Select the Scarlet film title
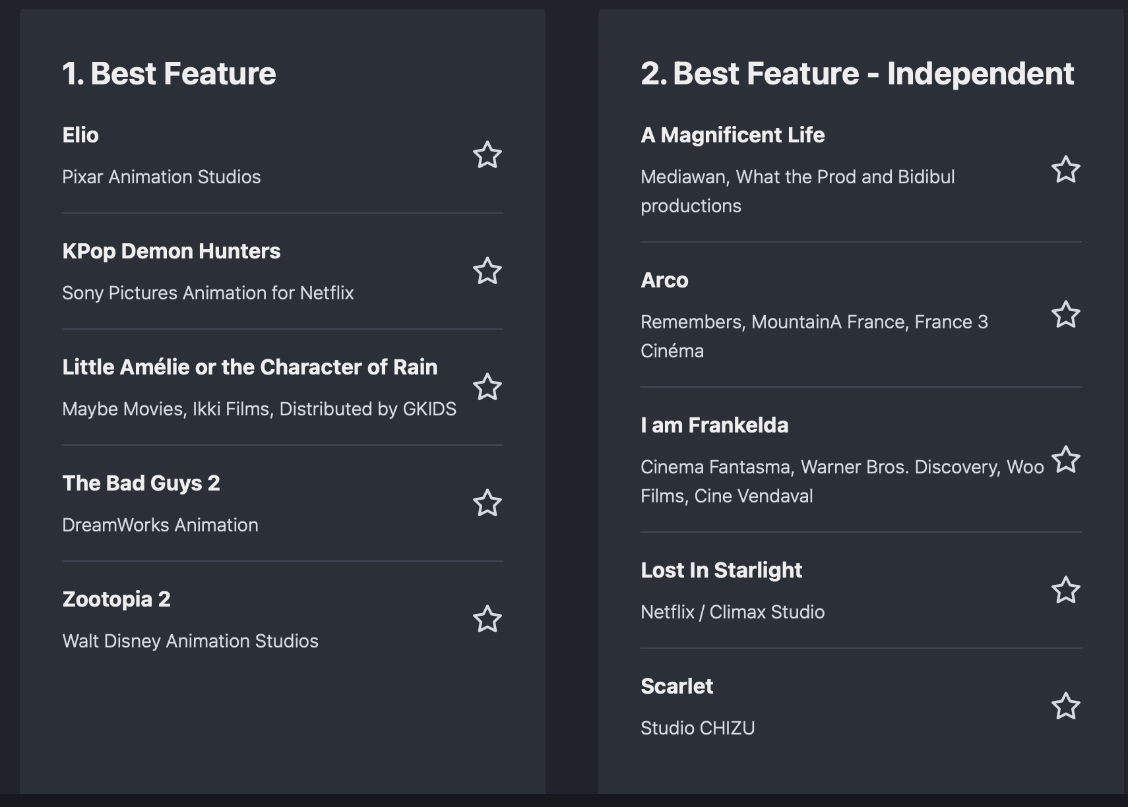 pyautogui.click(x=677, y=686)
